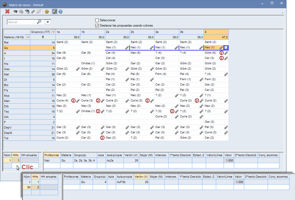This screenshot has height=200, width=295.
Task: Click the red X delete icon
Action: [7, 11]
